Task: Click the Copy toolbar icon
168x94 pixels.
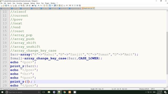Action: coord(21,5)
